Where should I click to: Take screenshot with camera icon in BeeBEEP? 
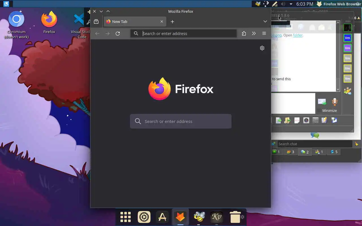306,120
